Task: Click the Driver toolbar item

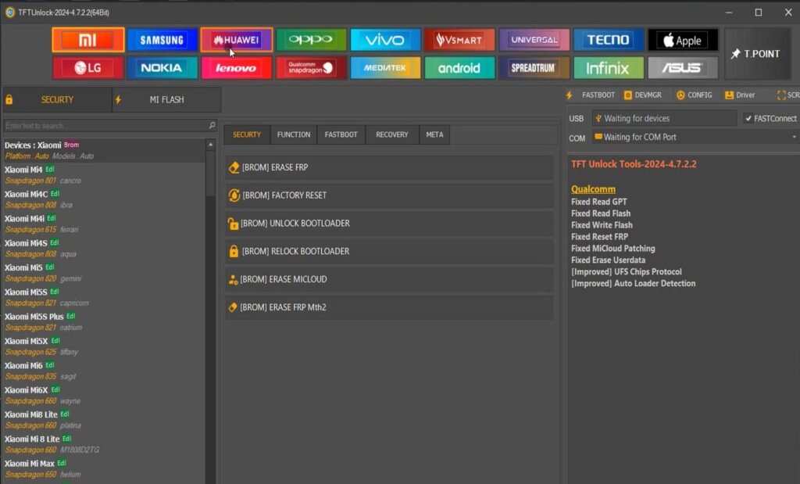Action: [x=740, y=95]
